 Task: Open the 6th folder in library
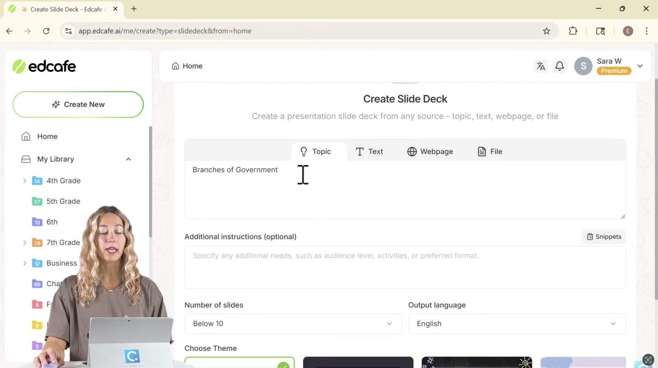coord(52,222)
